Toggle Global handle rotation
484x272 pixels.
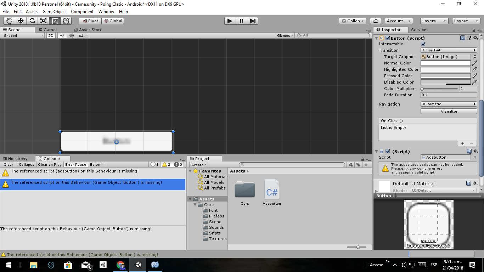[113, 21]
